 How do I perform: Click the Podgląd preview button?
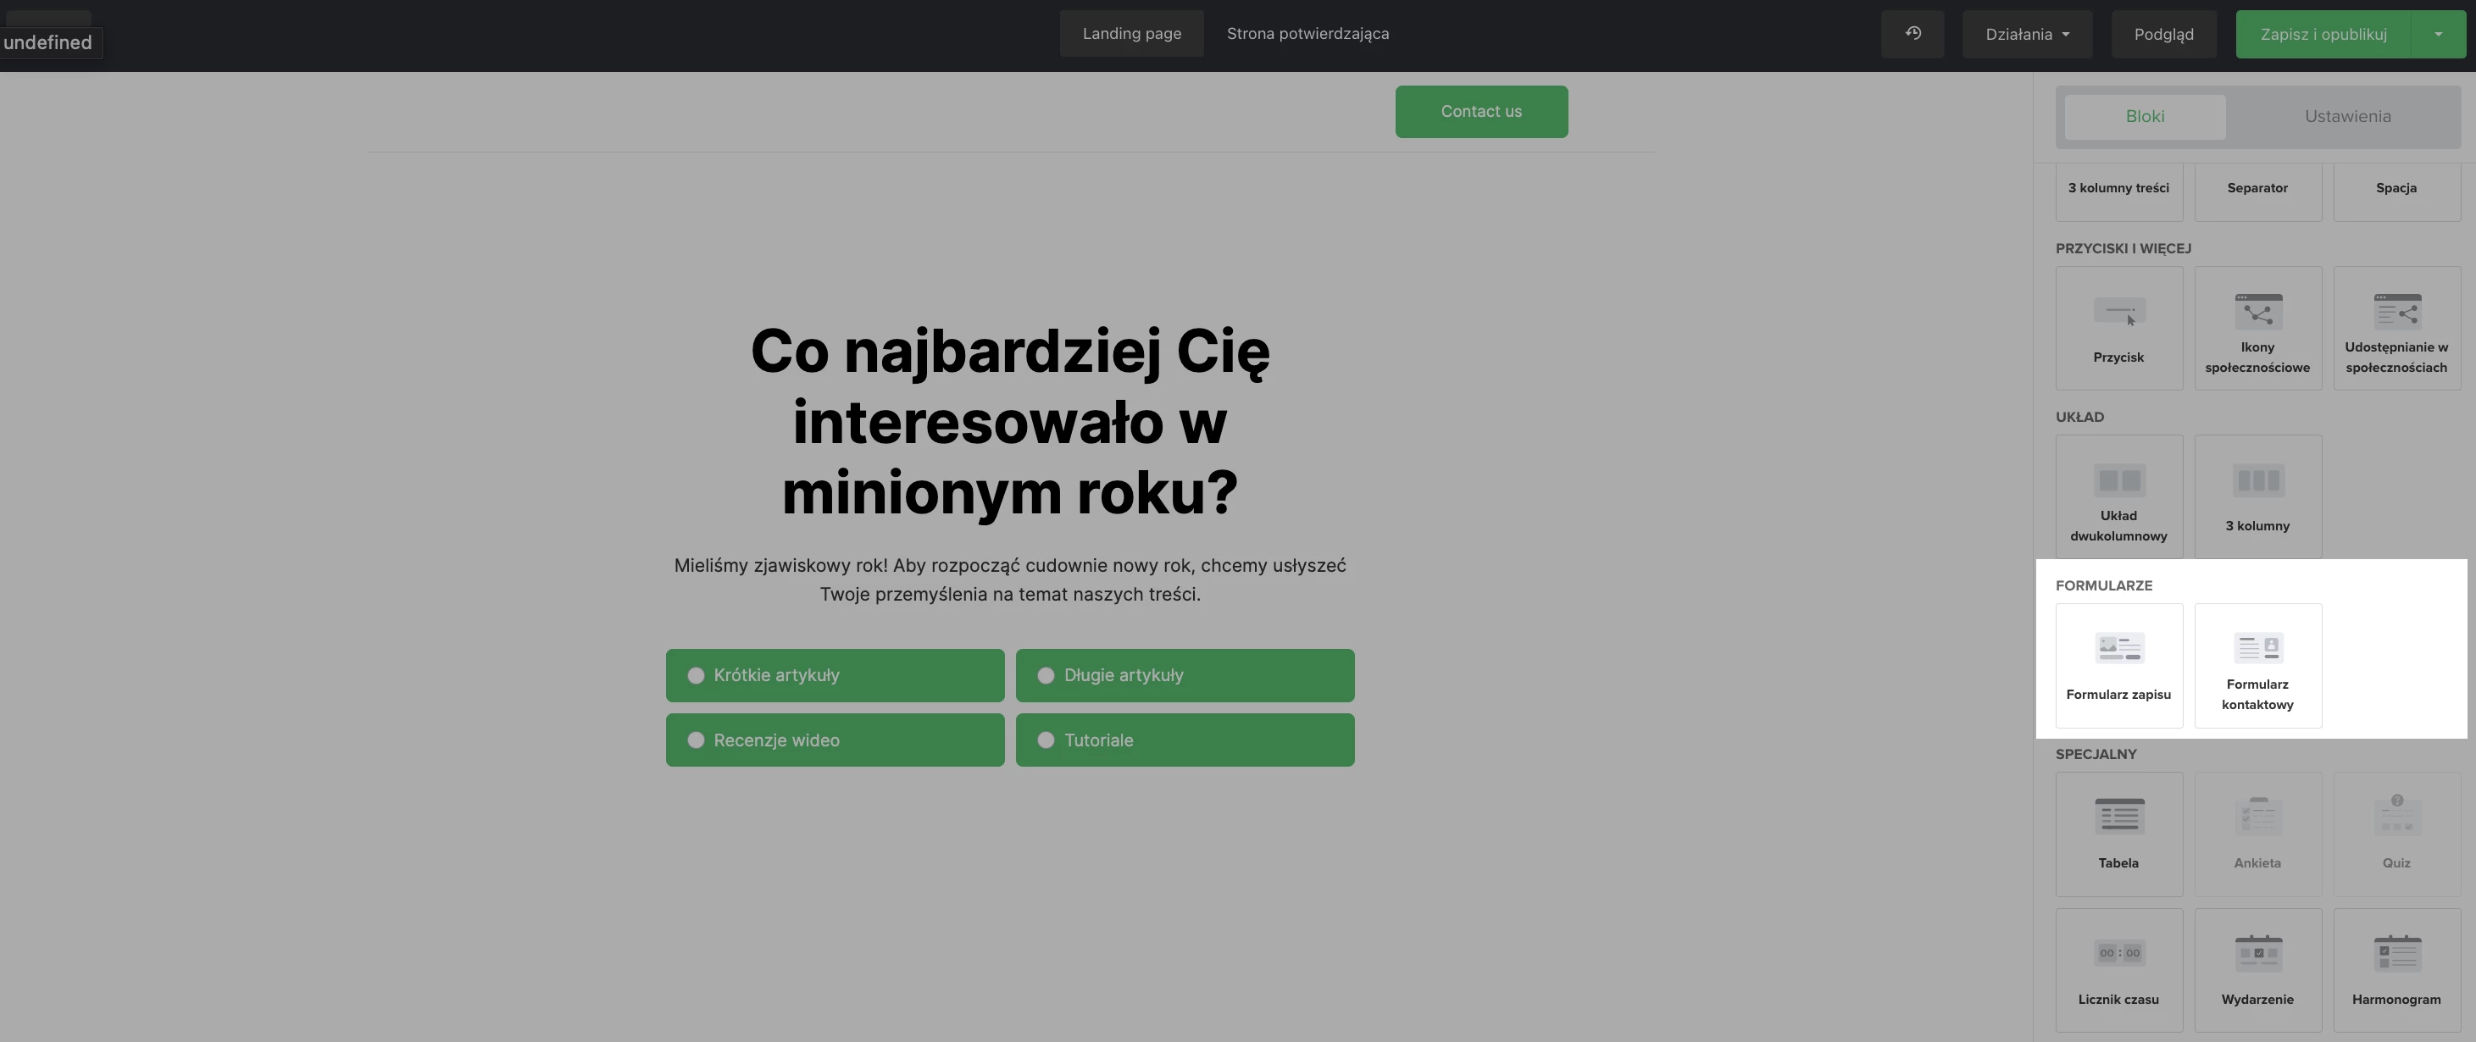(x=2162, y=34)
